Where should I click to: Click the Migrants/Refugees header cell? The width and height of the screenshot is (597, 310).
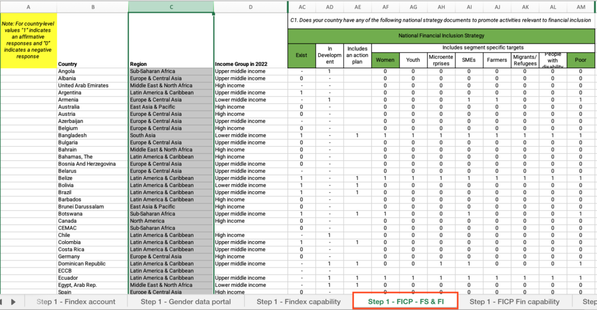pyautogui.click(x=525, y=60)
